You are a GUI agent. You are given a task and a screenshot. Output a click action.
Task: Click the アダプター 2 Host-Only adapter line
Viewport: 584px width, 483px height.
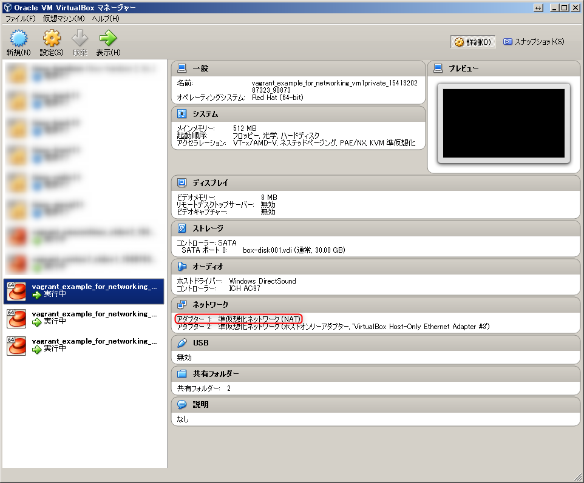[333, 327]
